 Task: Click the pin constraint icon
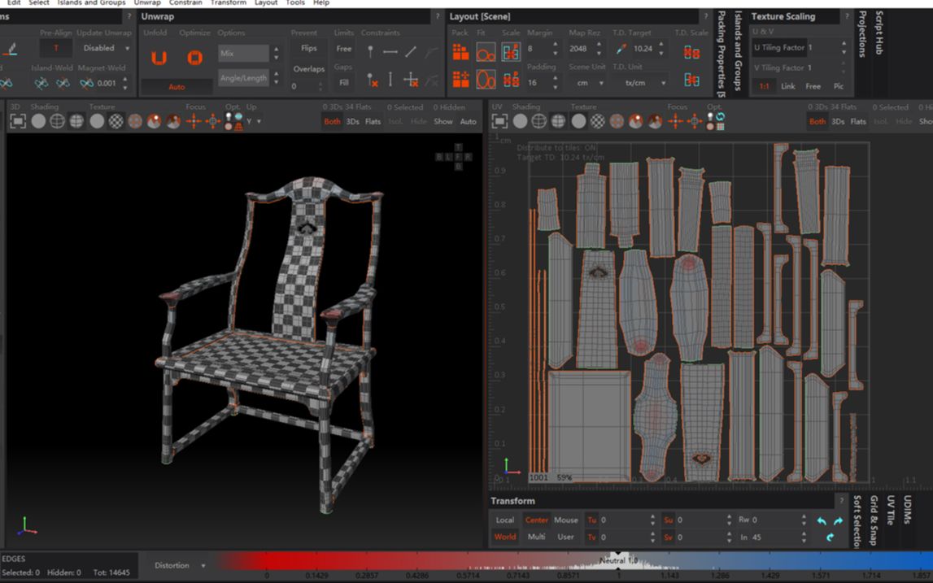tap(370, 52)
